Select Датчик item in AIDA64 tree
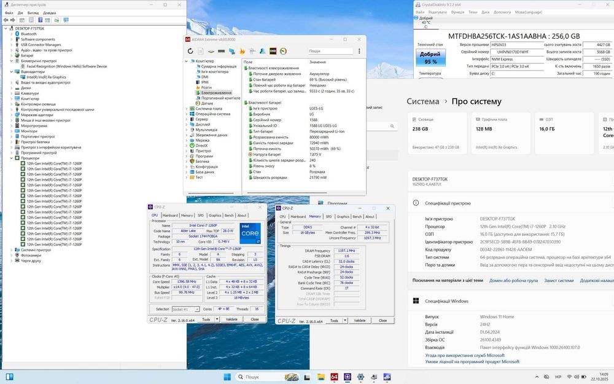 tap(207, 103)
